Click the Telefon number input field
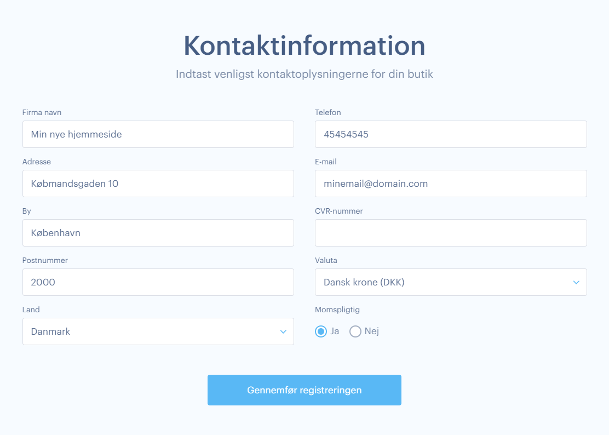The width and height of the screenshot is (609, 435). point(450,134)
